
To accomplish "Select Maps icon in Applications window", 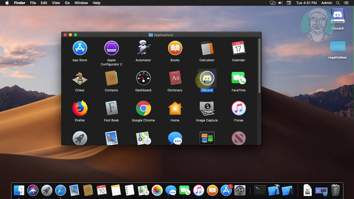I will 143,138.
